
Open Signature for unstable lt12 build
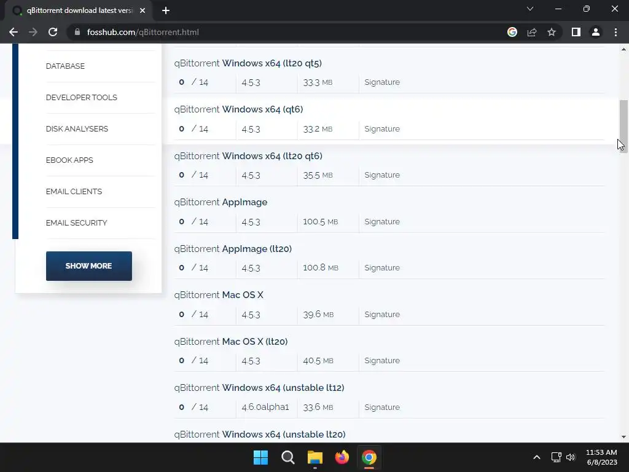[x=382, y=407]
